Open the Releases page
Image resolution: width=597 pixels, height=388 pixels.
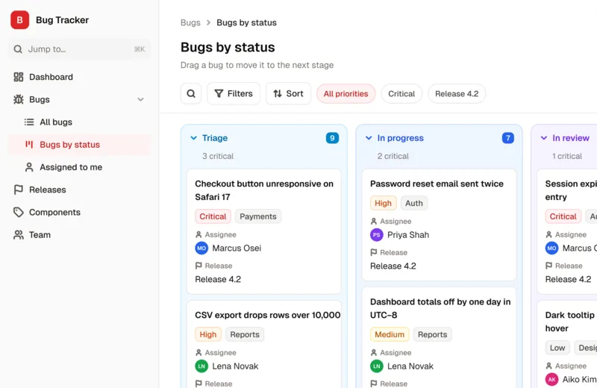click(79, 190)
